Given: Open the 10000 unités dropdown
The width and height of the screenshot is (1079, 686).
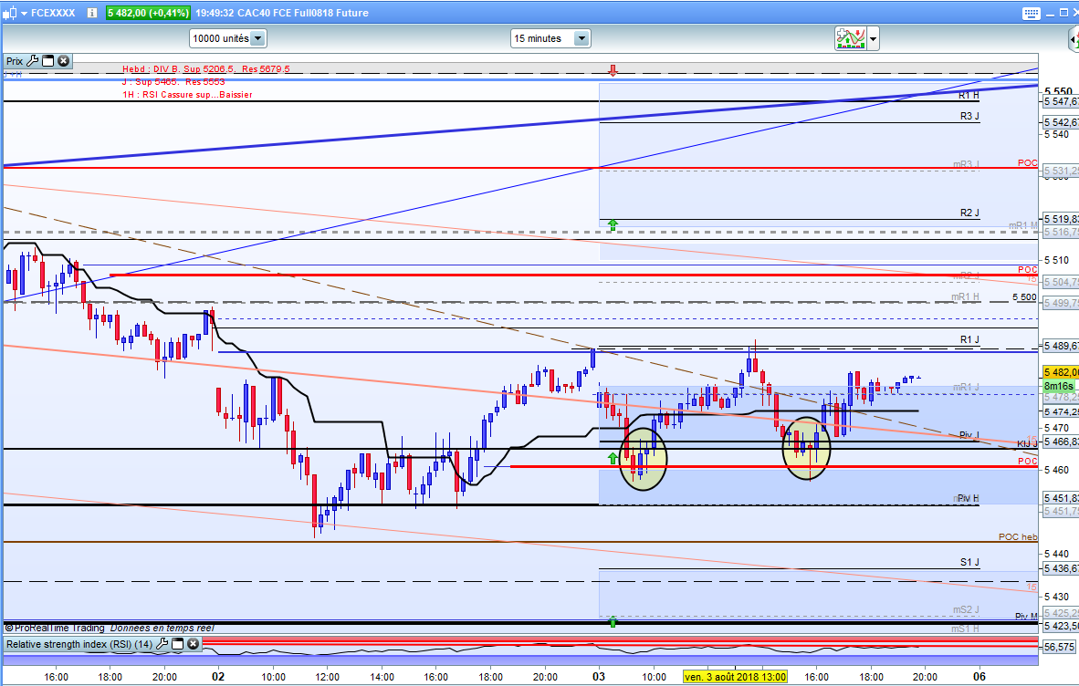Looking at the screenshot, I should coord(228,38).
